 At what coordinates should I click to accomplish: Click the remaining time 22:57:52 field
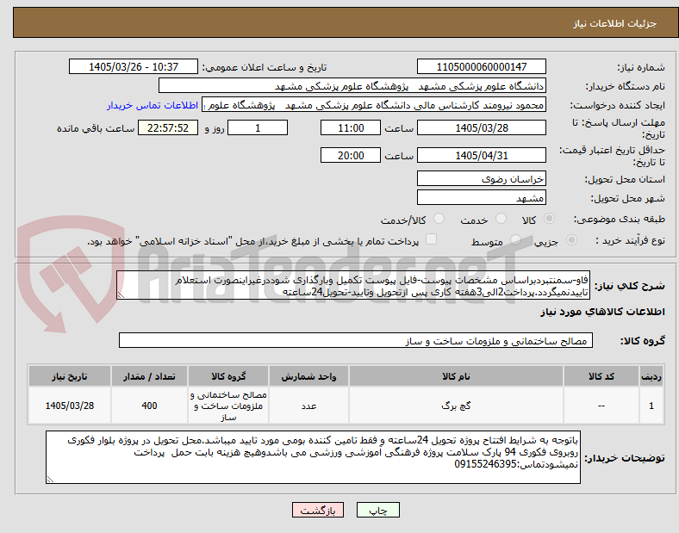pos(168,128)
